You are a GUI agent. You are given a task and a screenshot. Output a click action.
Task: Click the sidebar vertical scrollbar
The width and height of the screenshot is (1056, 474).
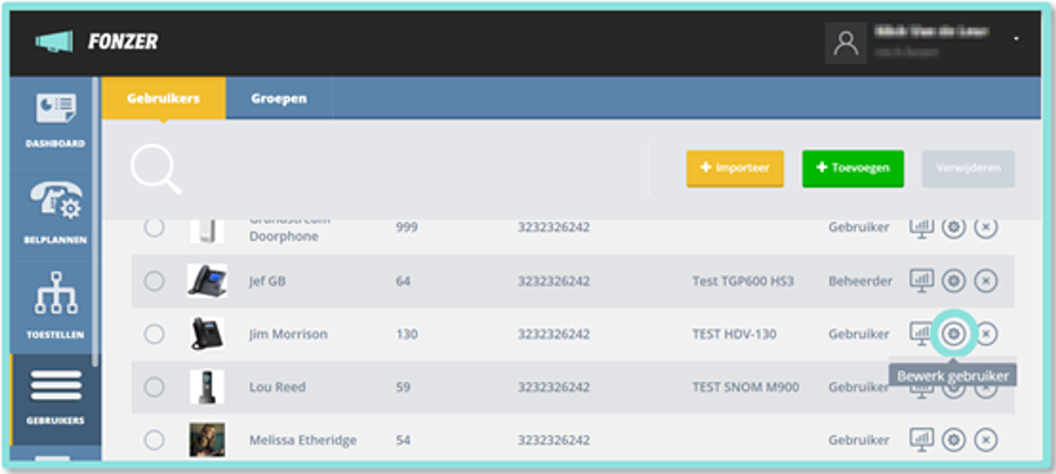click(x=95, y=222)
